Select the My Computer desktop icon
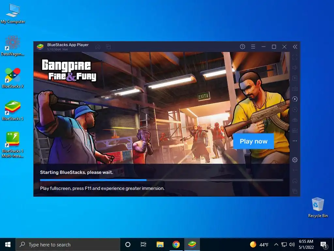This screenshot has height=251, width=334. pos(13,14)
